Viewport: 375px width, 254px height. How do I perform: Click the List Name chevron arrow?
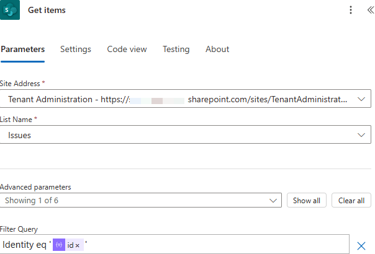point(361,134)
